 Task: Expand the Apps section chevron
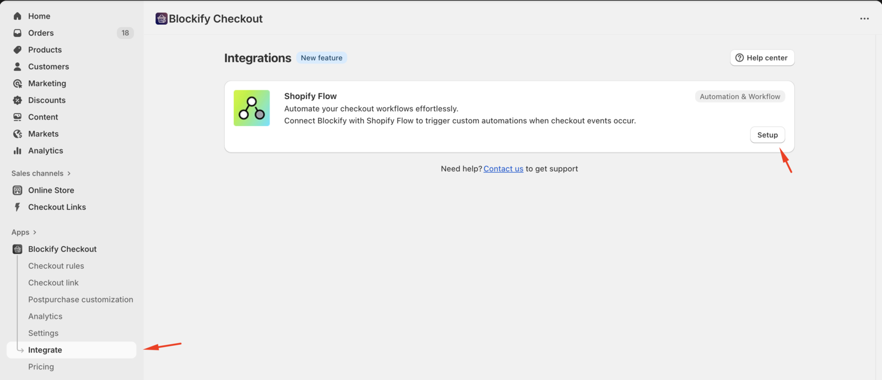tap(35, 232)
